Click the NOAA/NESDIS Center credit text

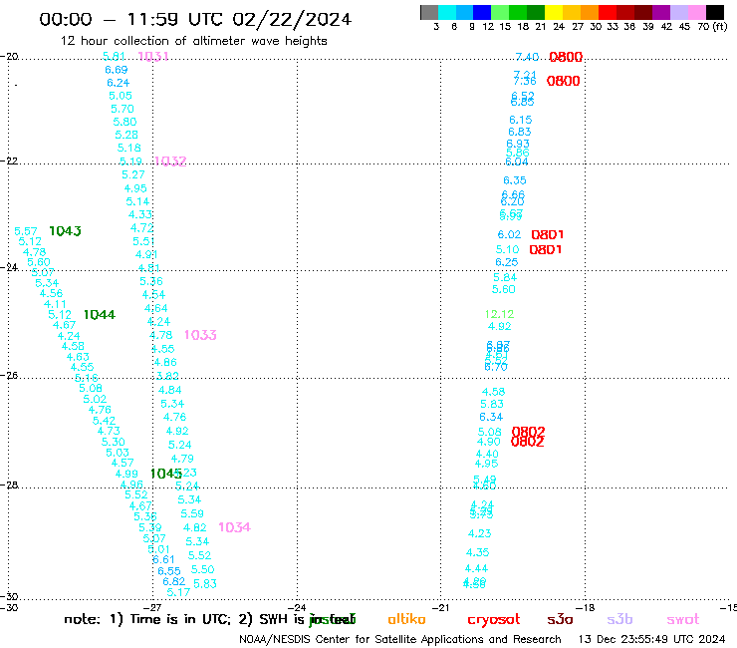coord(400,639)
